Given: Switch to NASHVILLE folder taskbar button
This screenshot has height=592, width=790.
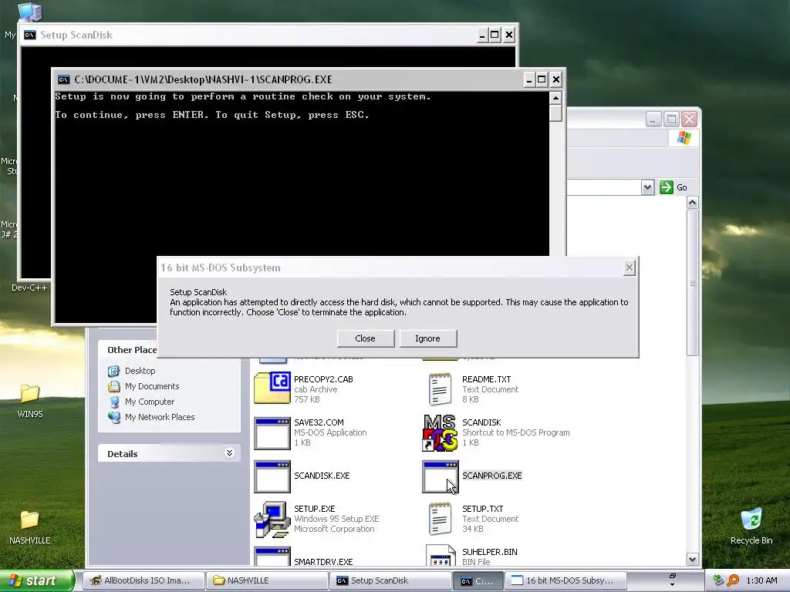Looking at the screenshot, I should [x=267, y=580].
